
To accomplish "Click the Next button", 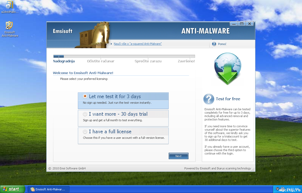I will (x=178, y=156).
